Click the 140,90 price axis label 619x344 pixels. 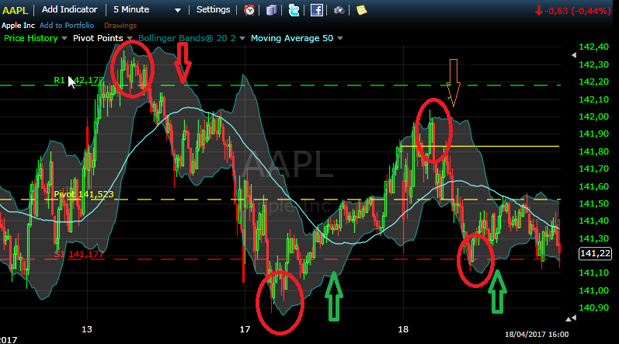click(593, 308)
